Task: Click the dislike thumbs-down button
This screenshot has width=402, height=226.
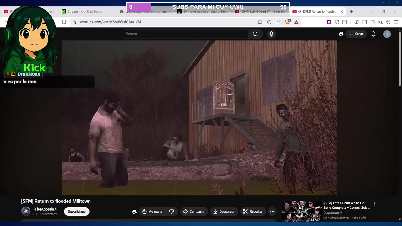Action: pos(171,212)
